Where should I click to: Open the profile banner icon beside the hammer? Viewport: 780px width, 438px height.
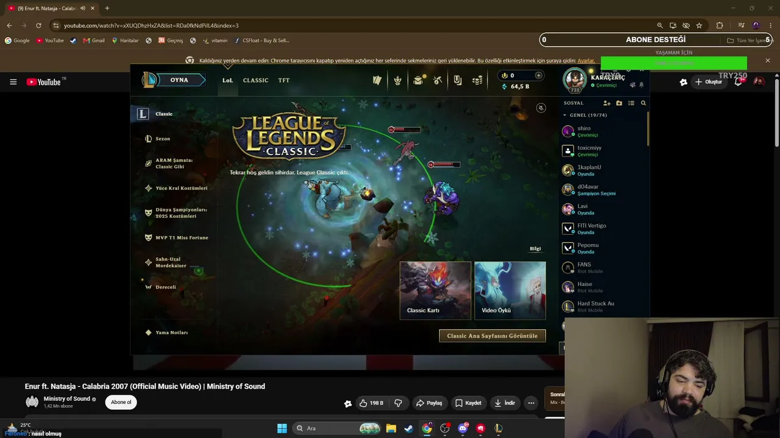coord(458,80)
